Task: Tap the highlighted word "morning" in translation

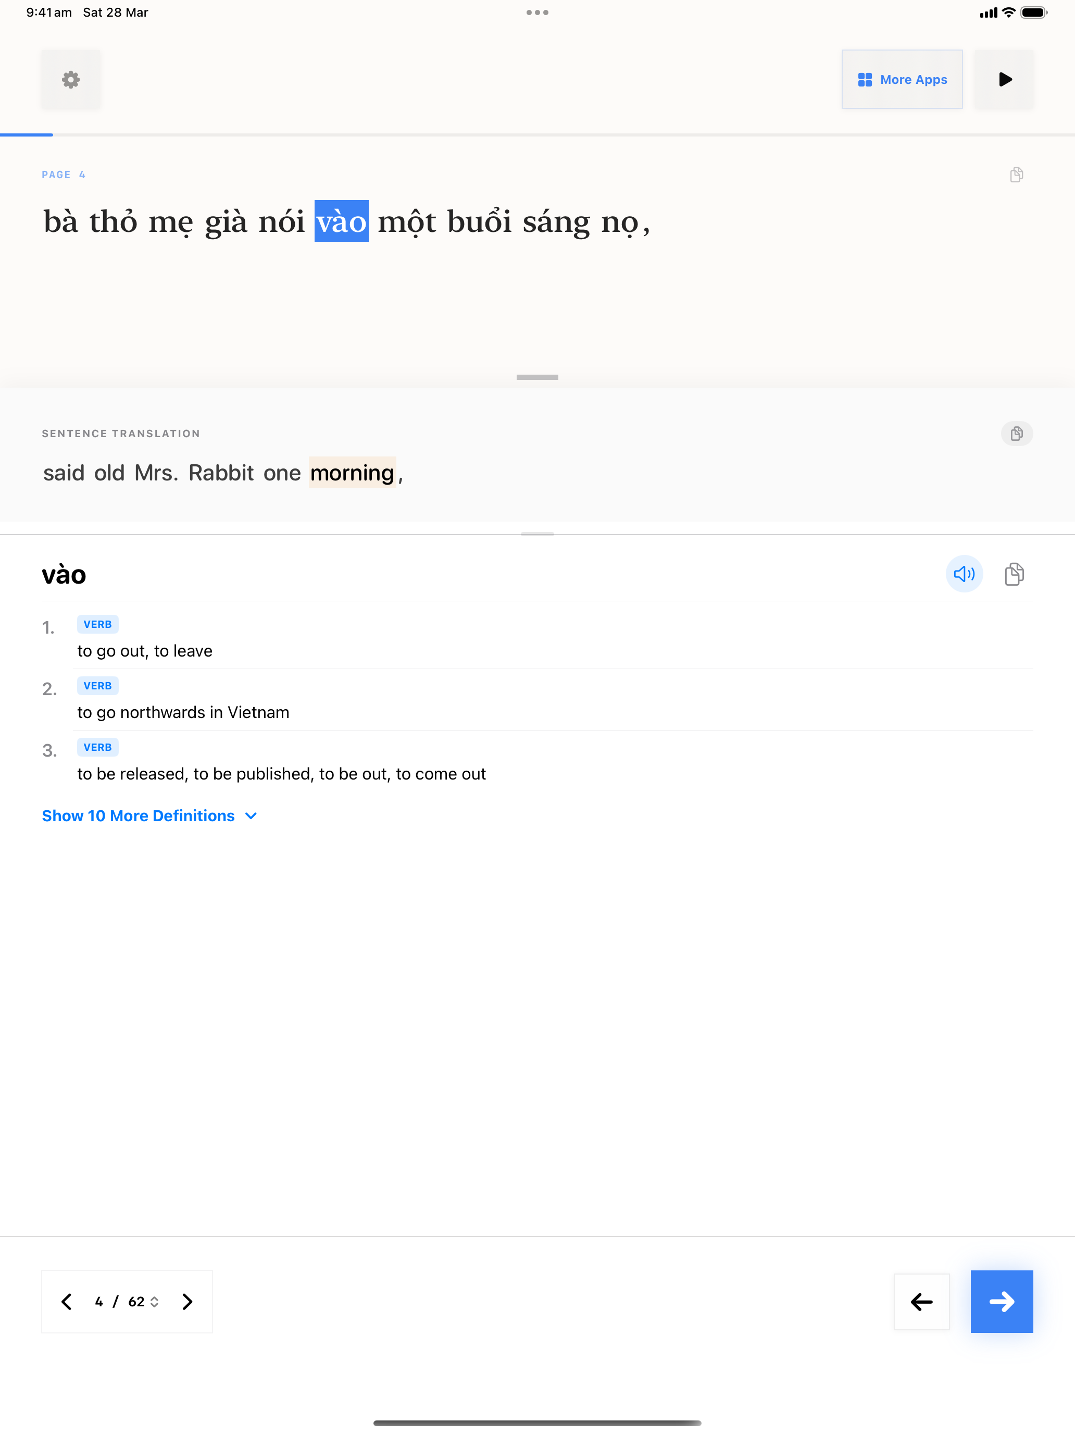Action: point(352,473)
